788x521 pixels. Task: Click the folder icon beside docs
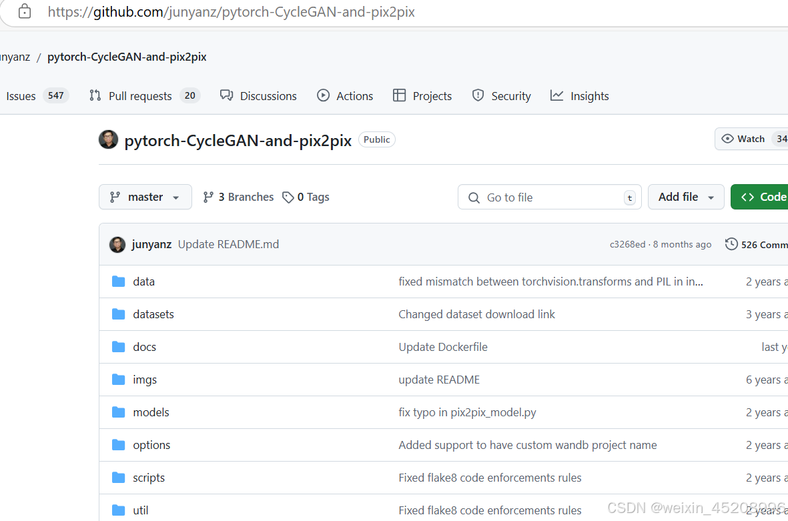coord(119,347)
